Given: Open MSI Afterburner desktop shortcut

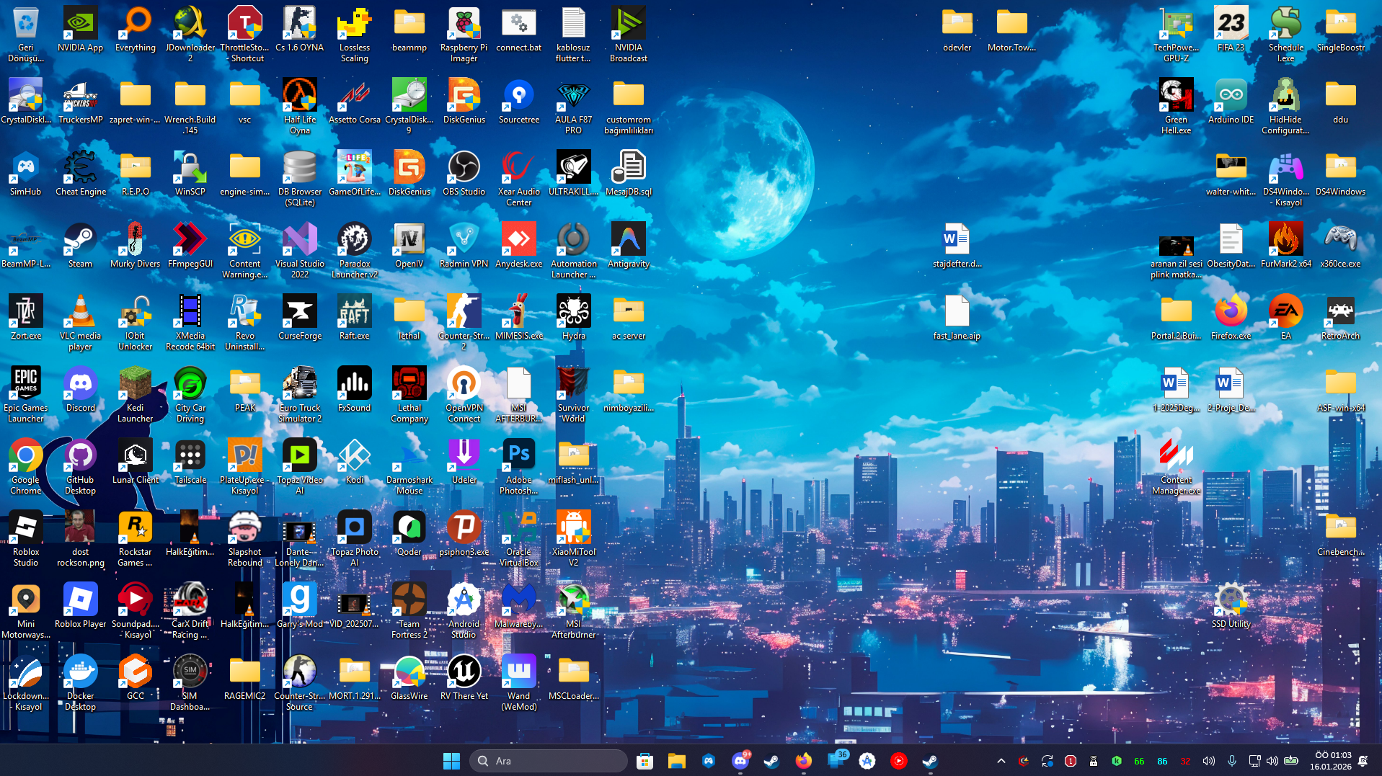Looking at the screenshot, I should 573,610.
